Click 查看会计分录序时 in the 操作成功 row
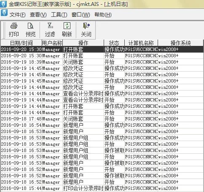Screen dimensions: 204x192 [83, 93]
